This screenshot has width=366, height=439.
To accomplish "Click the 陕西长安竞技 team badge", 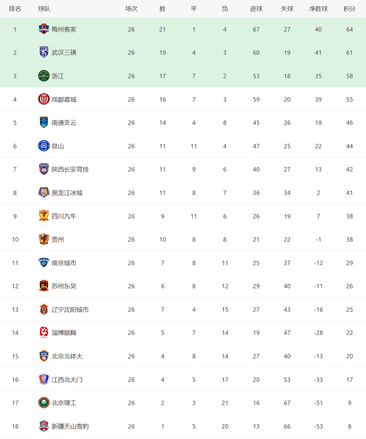I will click(x=43, y=169).
